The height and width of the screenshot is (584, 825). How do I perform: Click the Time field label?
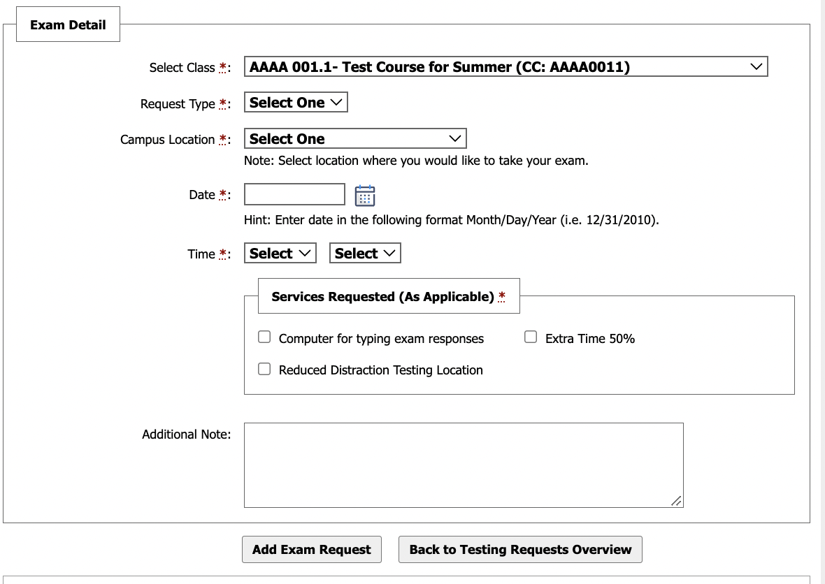point(209,254)
